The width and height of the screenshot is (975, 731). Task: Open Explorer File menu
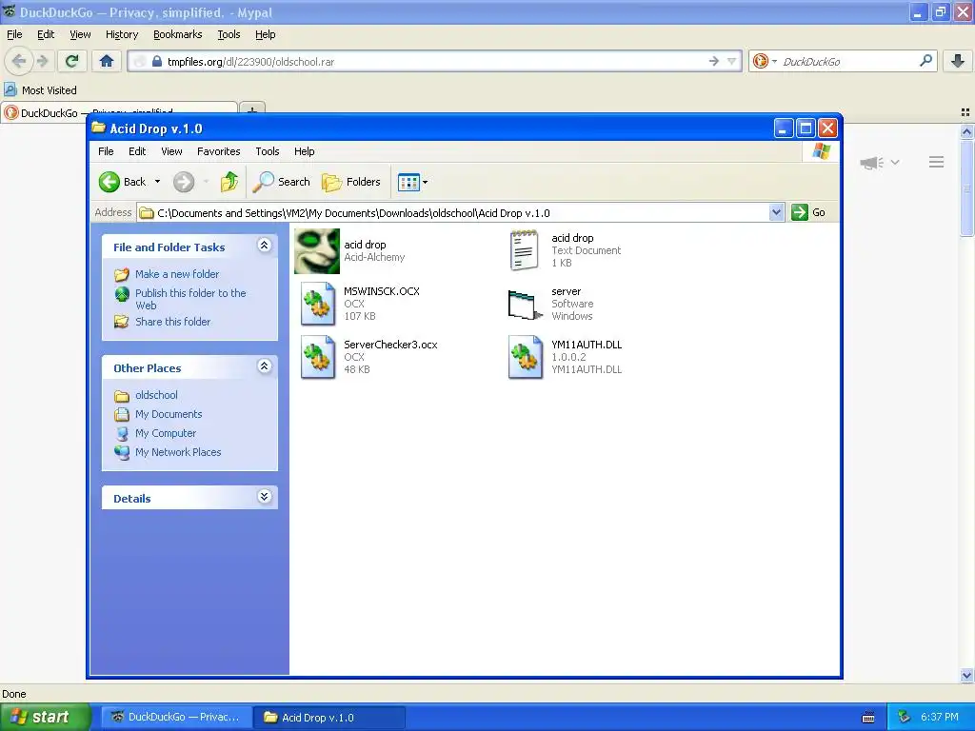pyautogui.click(x=106, y=151)
